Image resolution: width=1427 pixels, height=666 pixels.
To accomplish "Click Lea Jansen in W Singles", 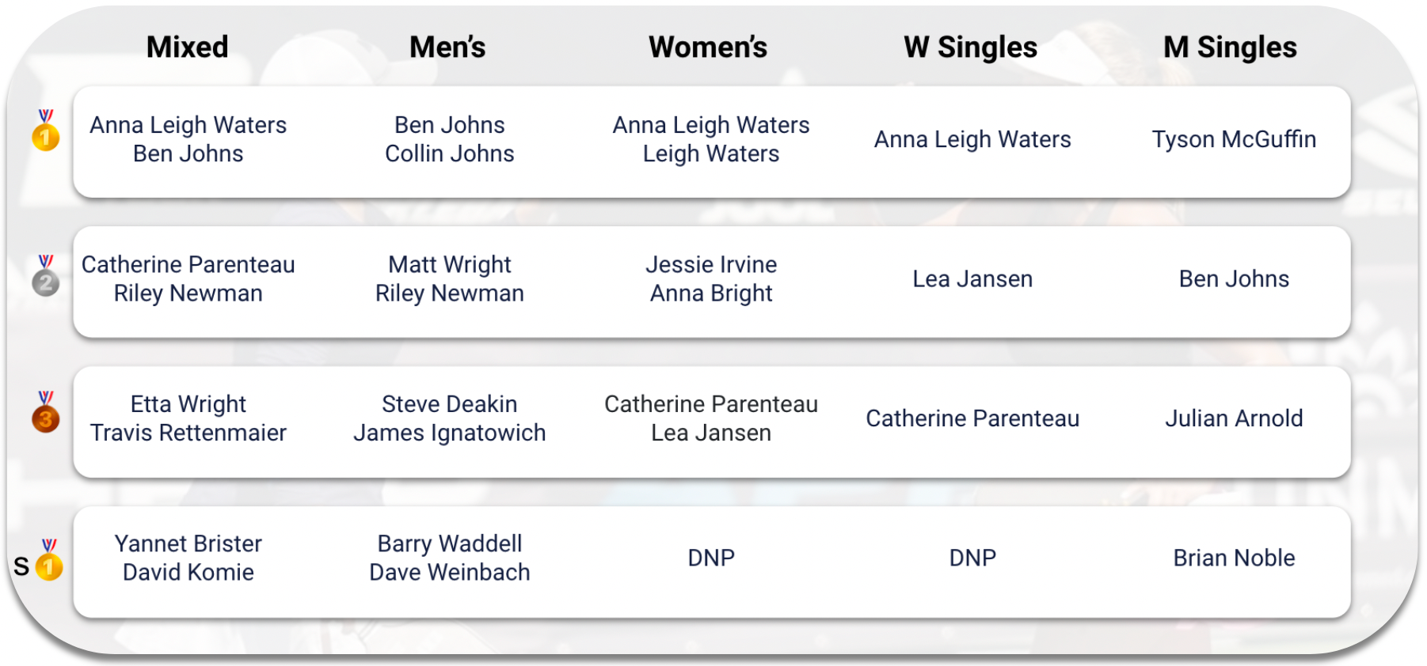I will [x=972, y=279].
